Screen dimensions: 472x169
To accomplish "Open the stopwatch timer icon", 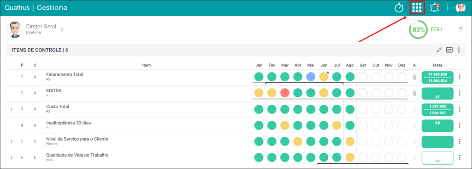I will [399, 8].
